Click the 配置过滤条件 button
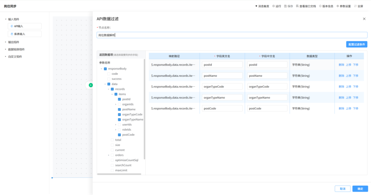The width and height of the screenshot is (371, 195). 357,44
